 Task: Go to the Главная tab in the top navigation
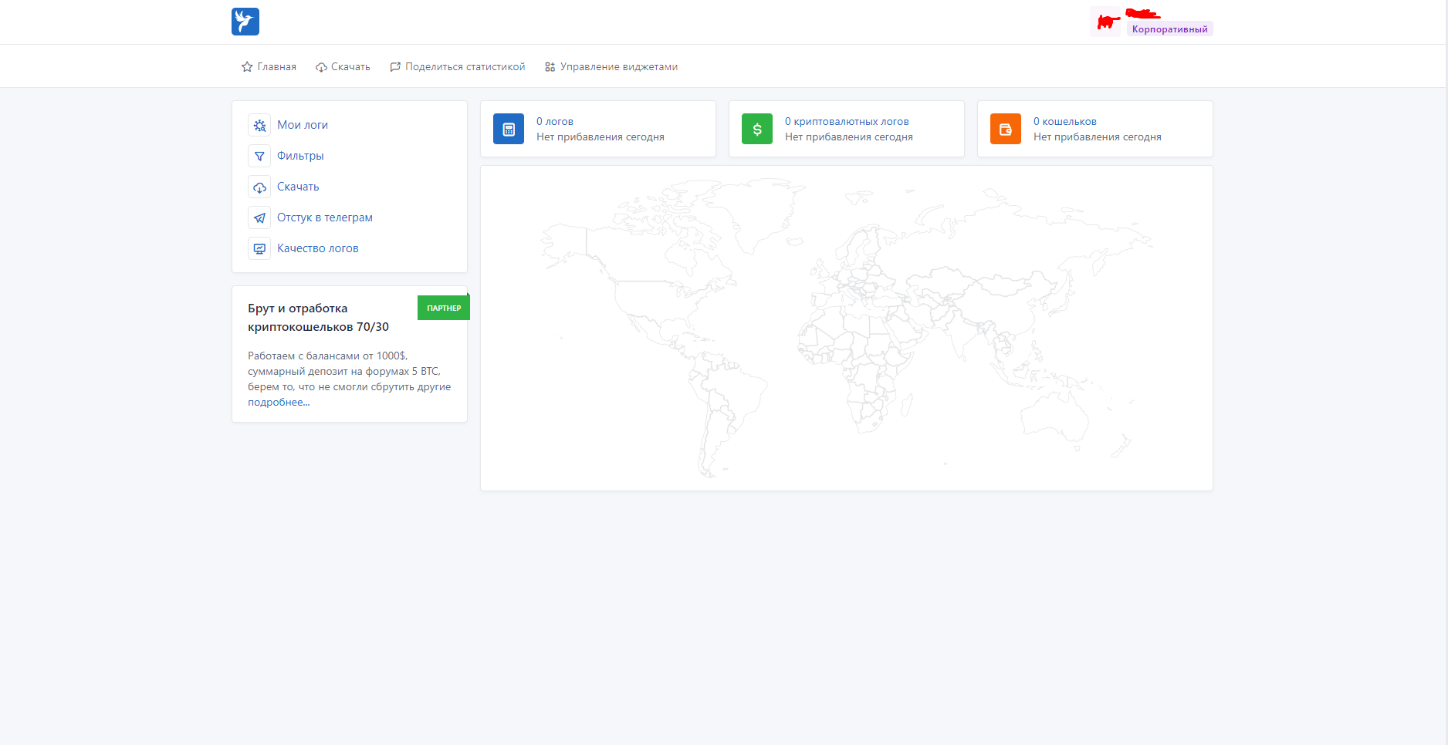click(x=269, y=67)
